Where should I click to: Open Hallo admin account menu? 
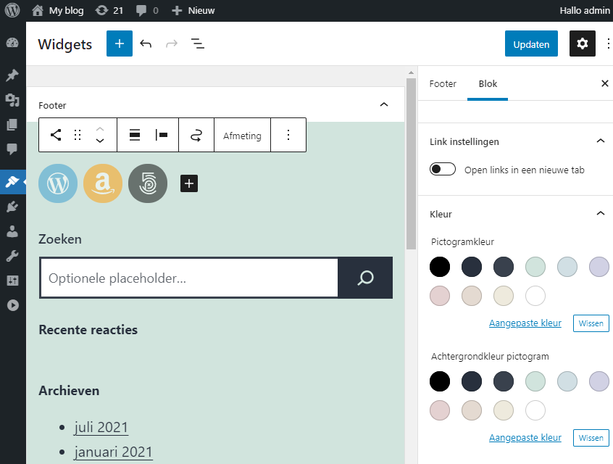(x=585, y=11)
